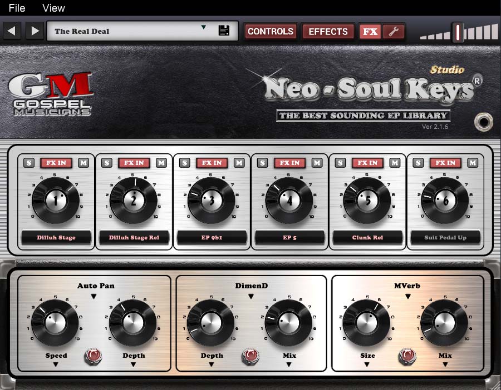The image size is (501, 390).
Task: Toggle FX IN on channel 1
Action: point(56,163)
